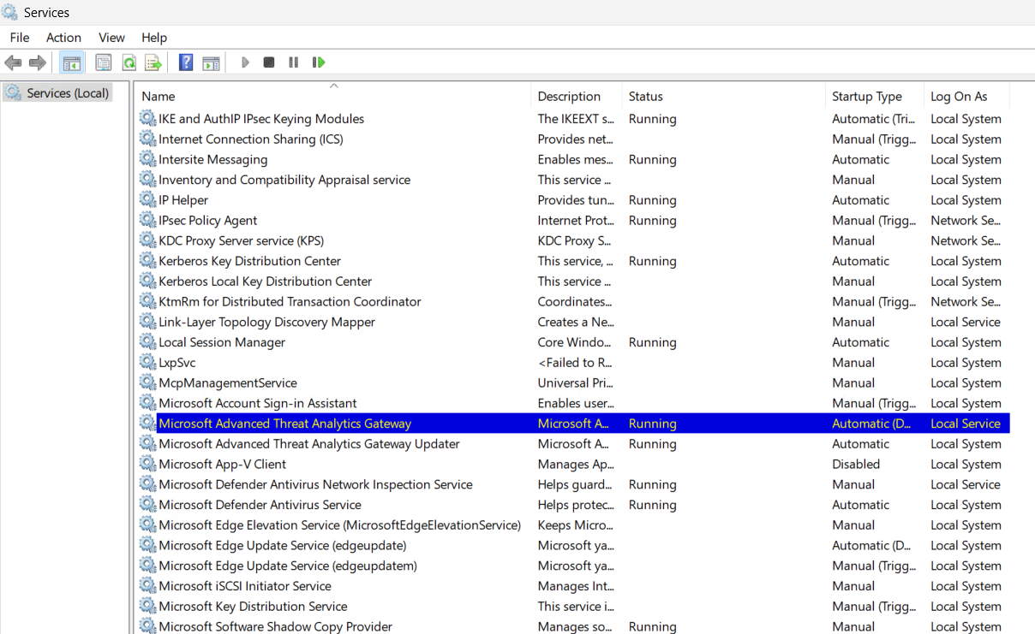The width and height of the screenshot is (1035, 634).
Task: Open the View menu
Action: (111, 38)
